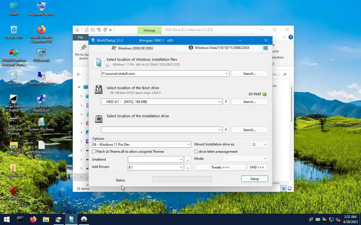Image resolution: width=361 pixels, height=225 pixels.
Task: Select the Recycle Bin desktop icon
Action: (x=14, y=32)
